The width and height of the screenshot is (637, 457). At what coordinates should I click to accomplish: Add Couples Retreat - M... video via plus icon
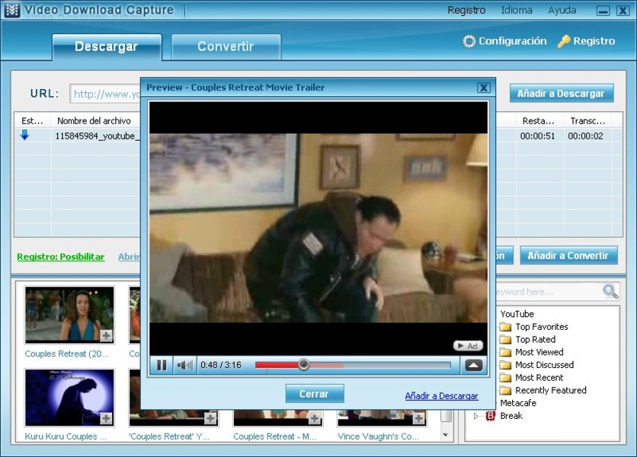314,418
